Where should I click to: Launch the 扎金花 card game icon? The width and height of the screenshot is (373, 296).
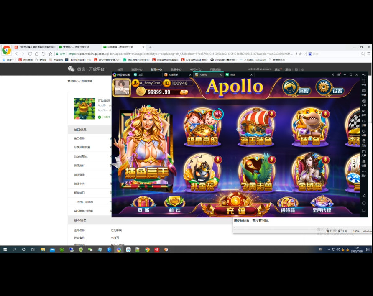(x=202, y=172)
